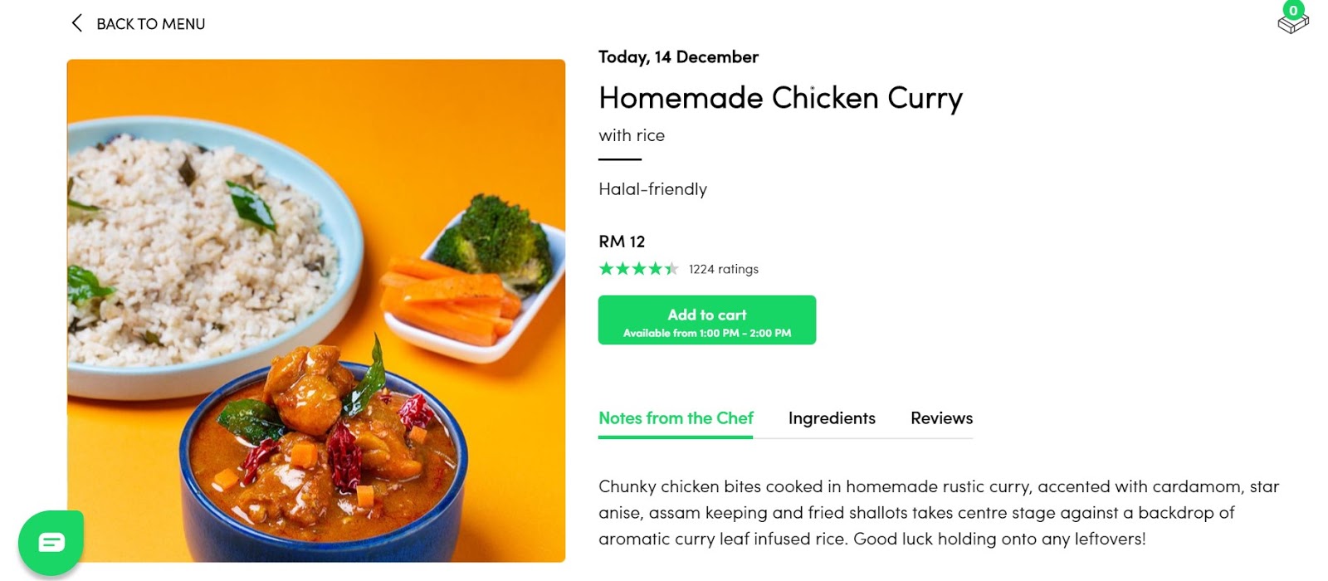Screen dimensions: 1328x581
Task: Click the green cart item count badge
Action: 1293,10
